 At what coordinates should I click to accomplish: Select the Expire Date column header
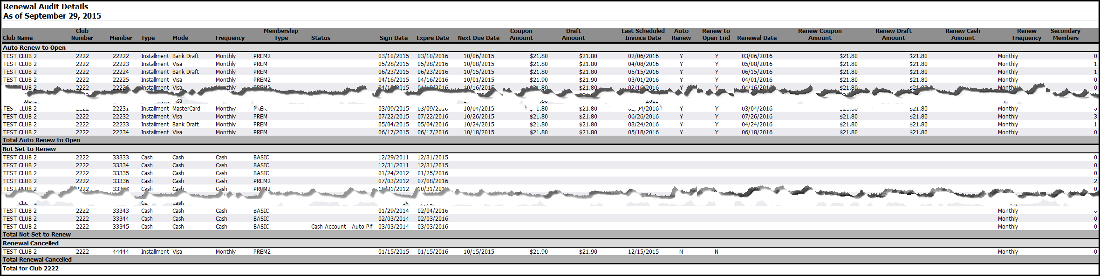[x=432, y=38]
